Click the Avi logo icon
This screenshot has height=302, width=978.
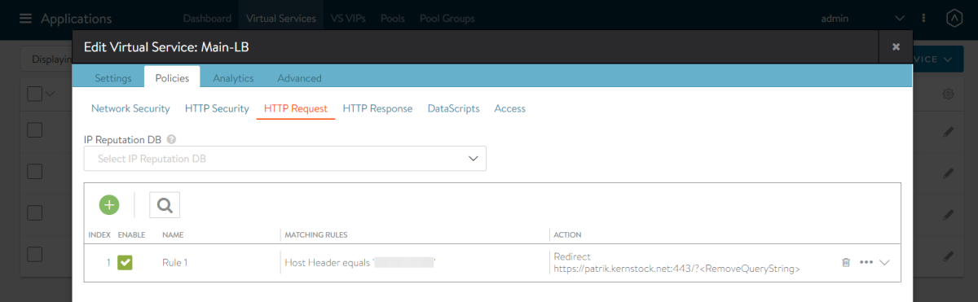tap(954, 18)
